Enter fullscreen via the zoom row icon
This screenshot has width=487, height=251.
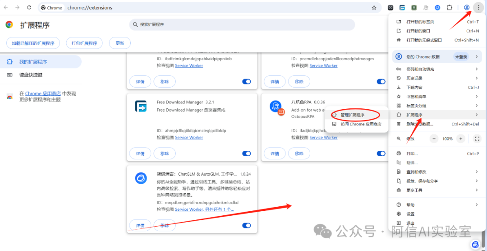click(477, 139)
